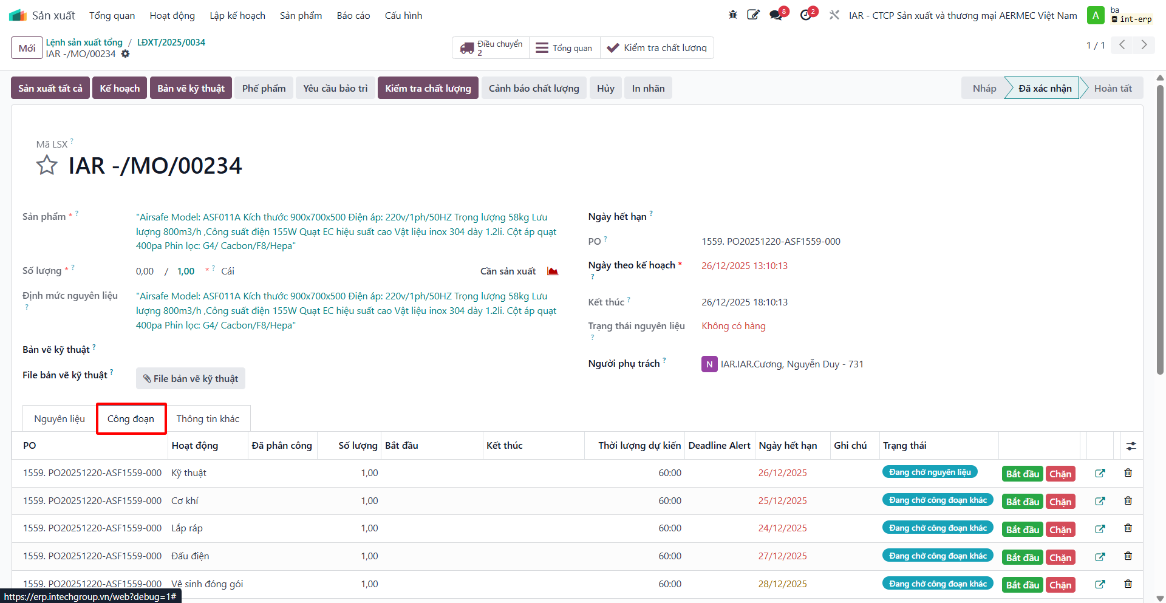
Task: Mark the order as favorite with star
Action: (47, 165)
